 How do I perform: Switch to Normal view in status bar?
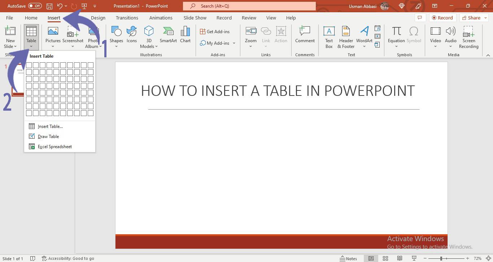tap(371, 258)
